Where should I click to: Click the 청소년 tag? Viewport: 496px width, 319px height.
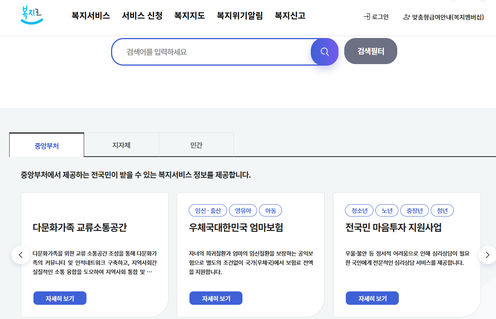[x=359, y=210]
